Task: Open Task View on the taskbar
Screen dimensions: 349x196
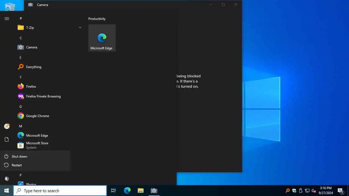Action: (113, 191)
